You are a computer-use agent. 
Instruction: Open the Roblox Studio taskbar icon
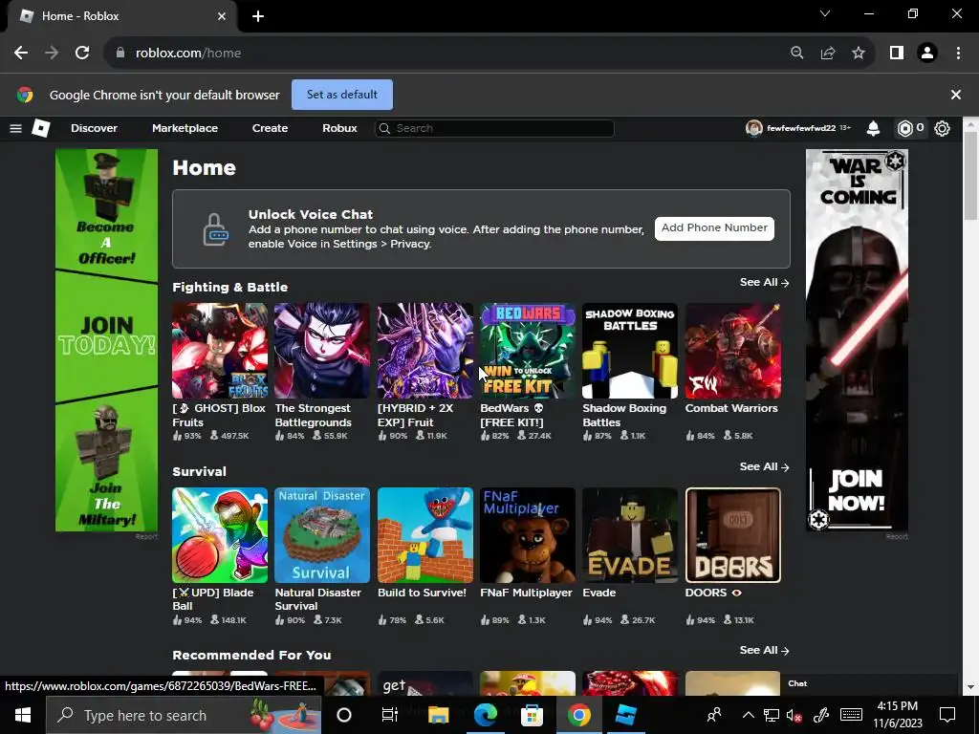[625, 715]
